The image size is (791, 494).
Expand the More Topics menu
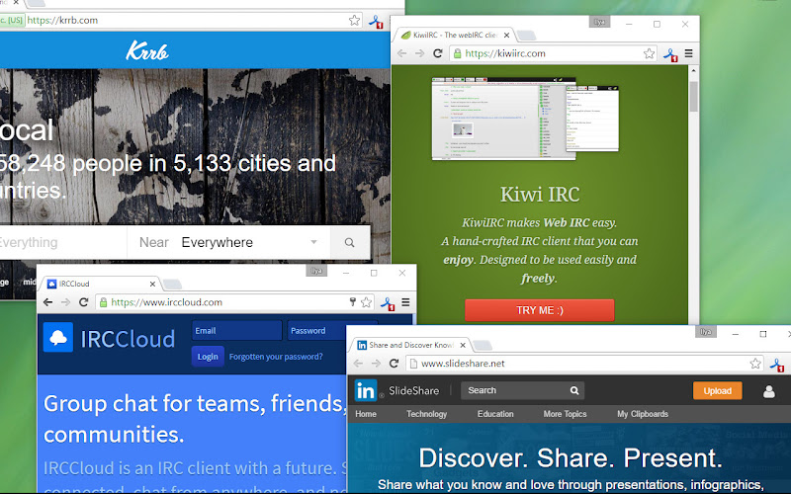click(565, 414)
